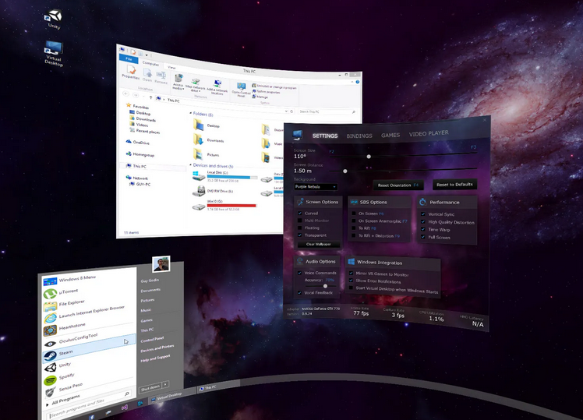Open Devices and Printers from Start menu
The image size is (583, 420).
(x=157, y=348)
